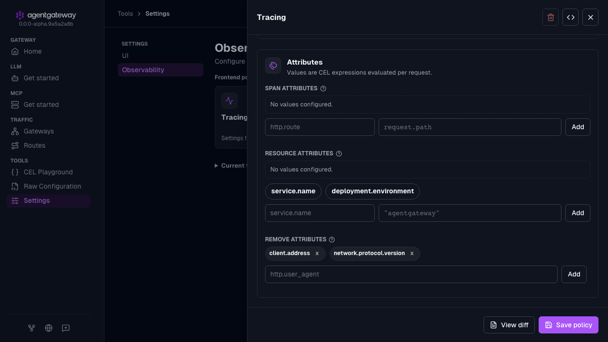608x342 pixels.
Task: Toggle code view with brackets icon
Action: pos(570,17)
